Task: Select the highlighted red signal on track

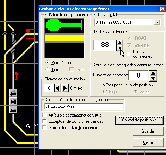Action: 30,34
